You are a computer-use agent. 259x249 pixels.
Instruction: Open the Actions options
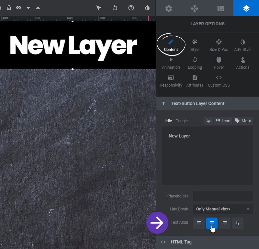pos(242,63)
